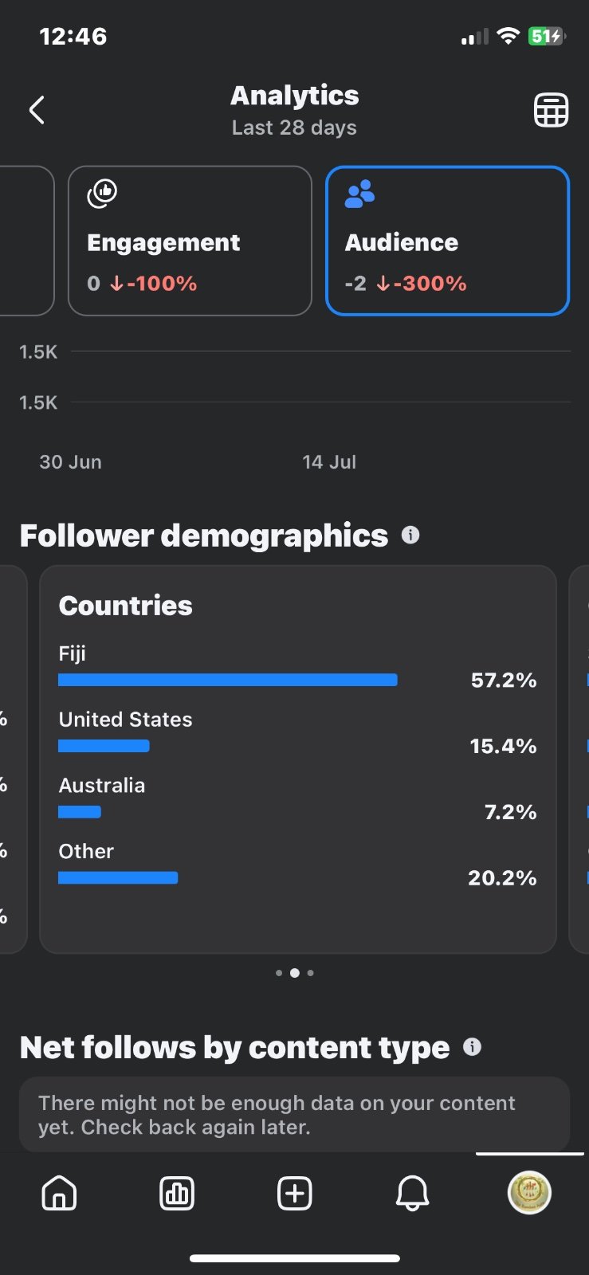Viewport: 589px width, 1275px height.
Task: Tap the 'Last 28 days' date range
Action: tap(294, 127)
